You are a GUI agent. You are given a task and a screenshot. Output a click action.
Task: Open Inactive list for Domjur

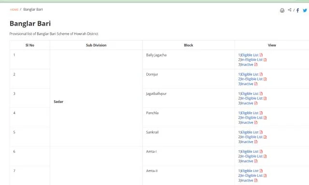pyautogui.click(x=247, y=84)
